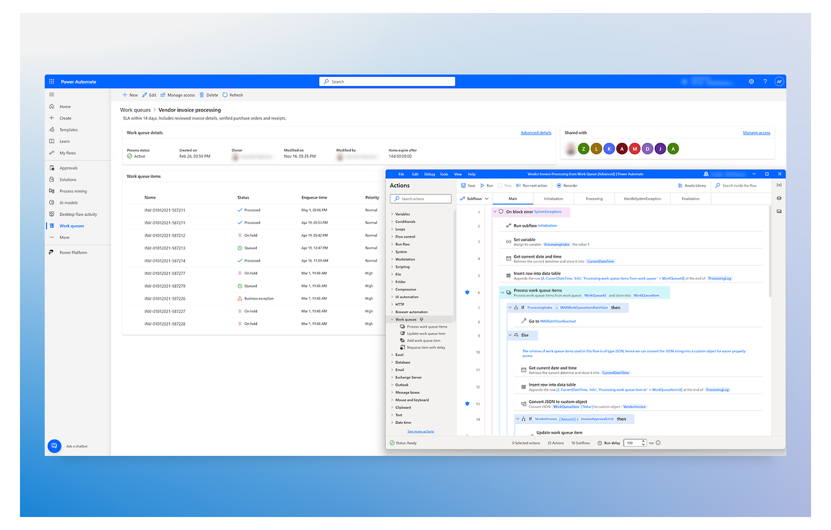The height and width of the screenshot is (530, 831).
Task: Open the Settings gear in header
Action: pos(751,81)
